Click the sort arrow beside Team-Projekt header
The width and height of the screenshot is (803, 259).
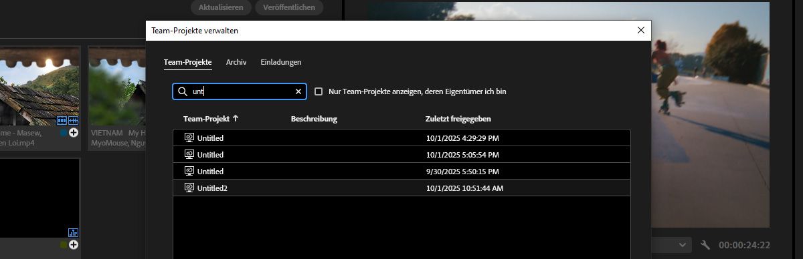coord(236,119)
